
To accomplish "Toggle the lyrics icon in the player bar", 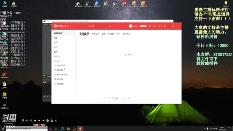I will (x=129, y=98).
